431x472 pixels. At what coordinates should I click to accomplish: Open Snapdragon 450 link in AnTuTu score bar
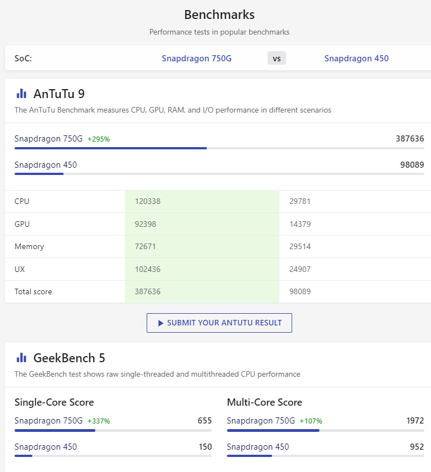coord(46,165)
